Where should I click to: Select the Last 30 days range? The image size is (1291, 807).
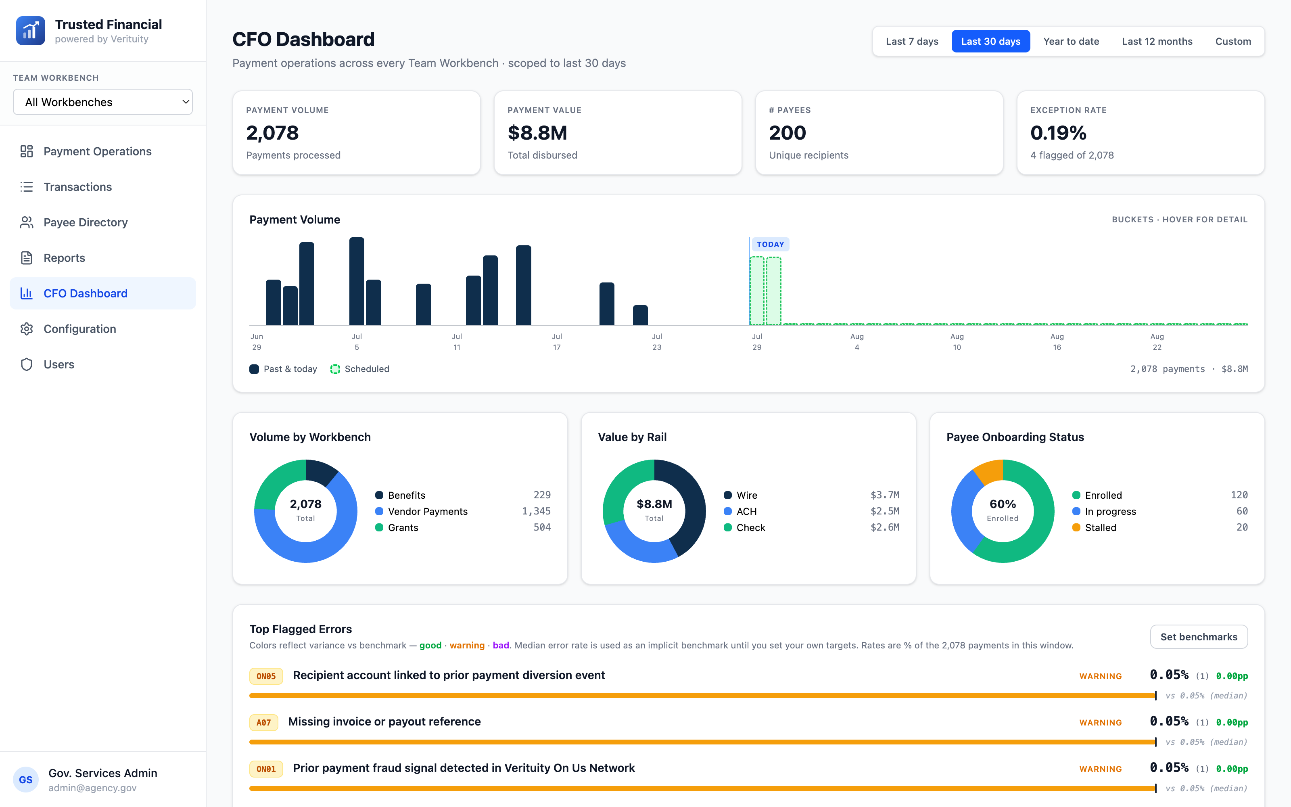[991, 41]
